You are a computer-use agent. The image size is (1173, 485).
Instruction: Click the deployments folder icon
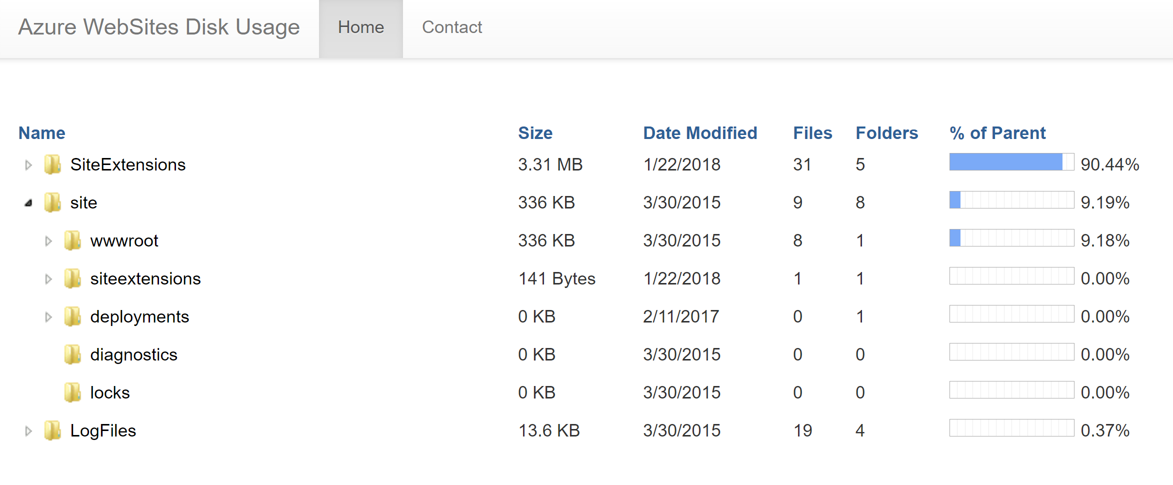(x=72, y=316)
